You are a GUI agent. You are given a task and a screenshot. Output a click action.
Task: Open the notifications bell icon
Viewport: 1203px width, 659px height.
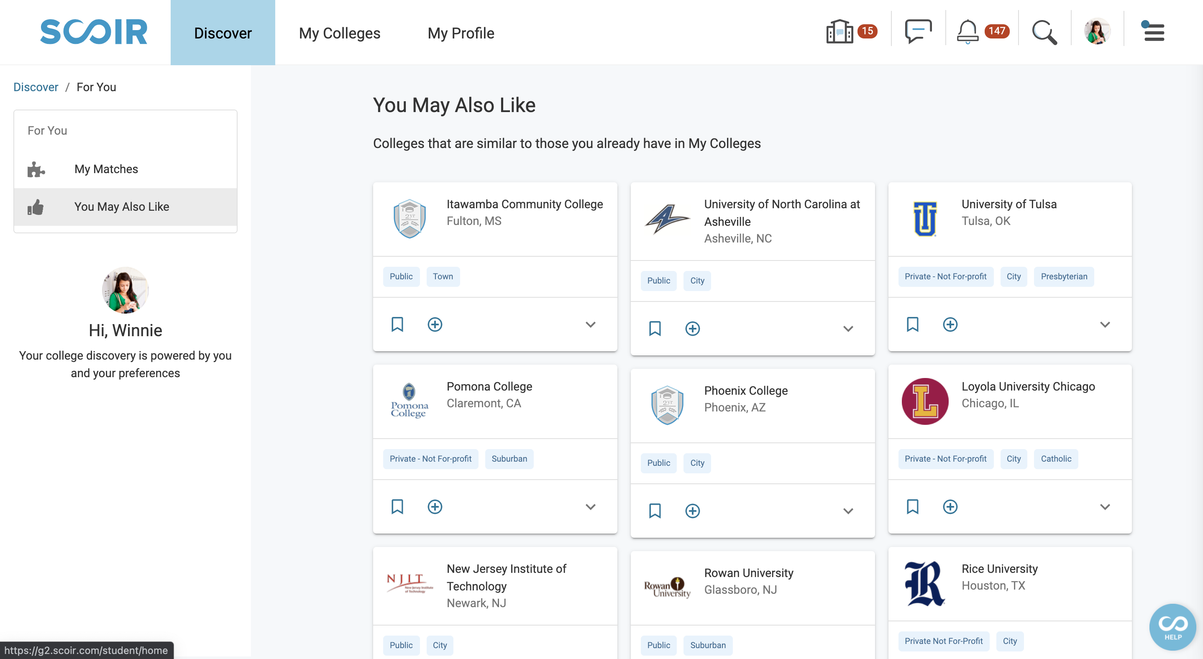tap(968, 32)
